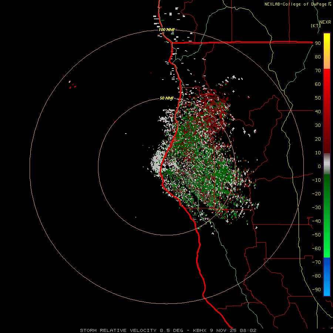Screen dimensions: 333x333
Task: Click the 0 value on velocity scale
Action: click(x=319, y=166)
